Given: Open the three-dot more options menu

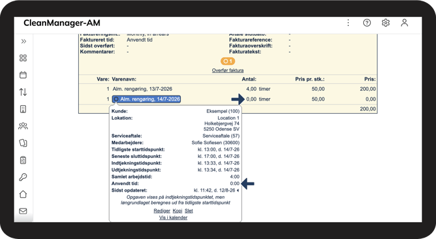Looking at the screenshot, I should coord(348,23).
